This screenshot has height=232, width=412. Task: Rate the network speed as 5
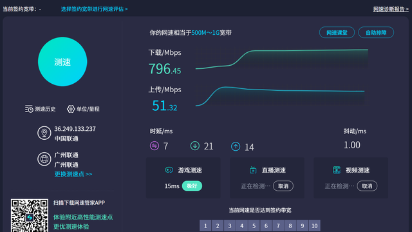pyautogui.click(x=254, y=226)
